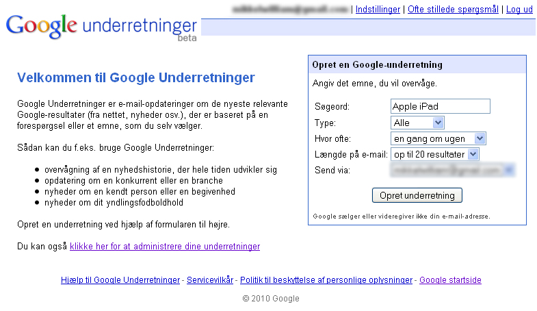Click the Log ud link

[519, 10]
